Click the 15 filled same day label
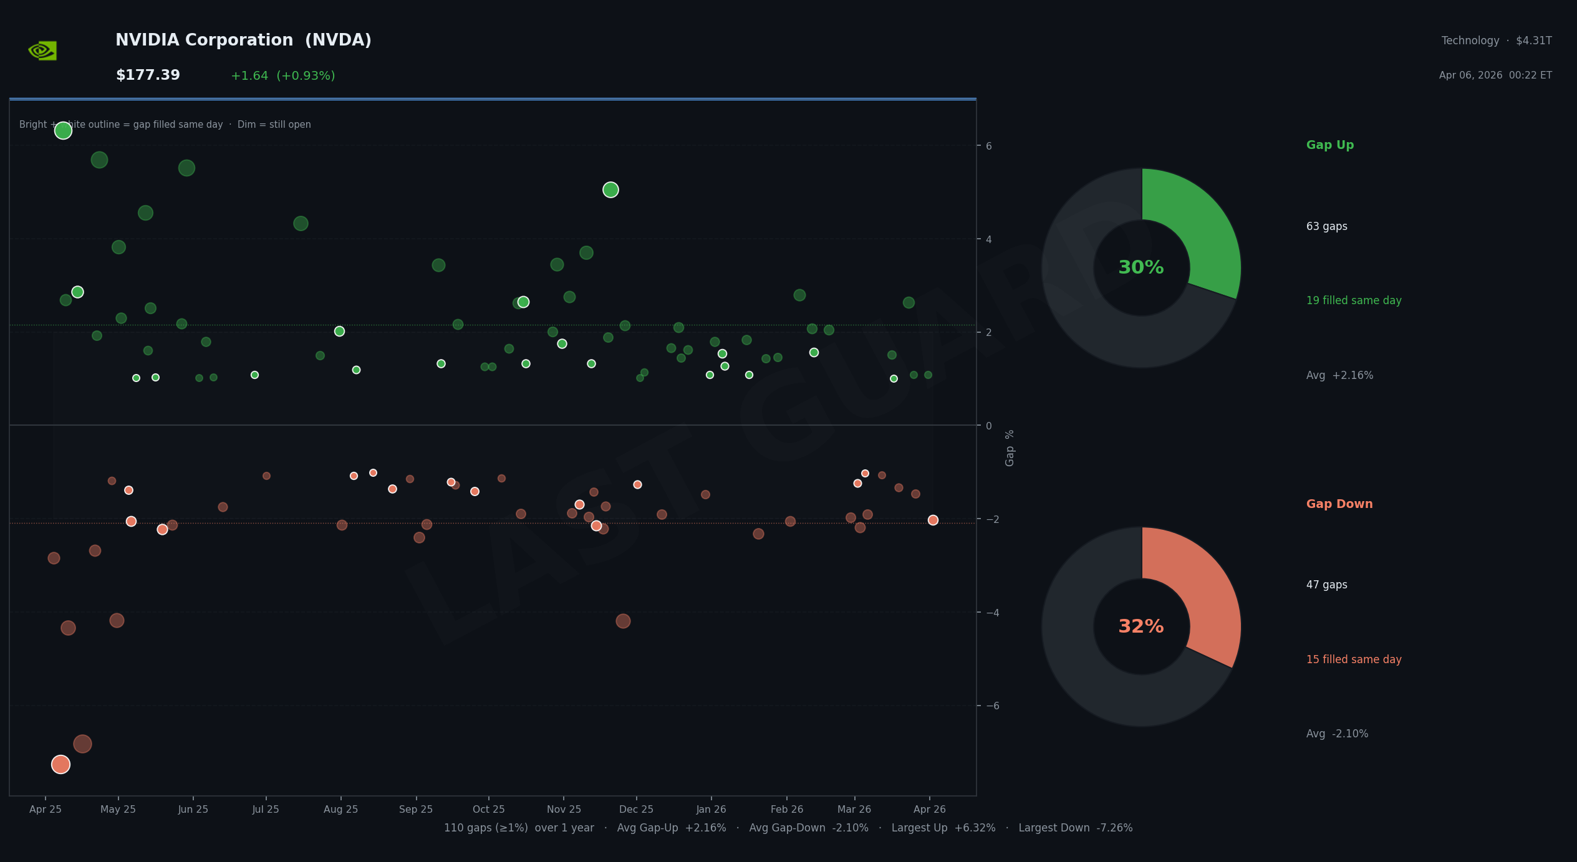The height and width of the screenshot is (862, 1577). click(x=1354, y=659)
